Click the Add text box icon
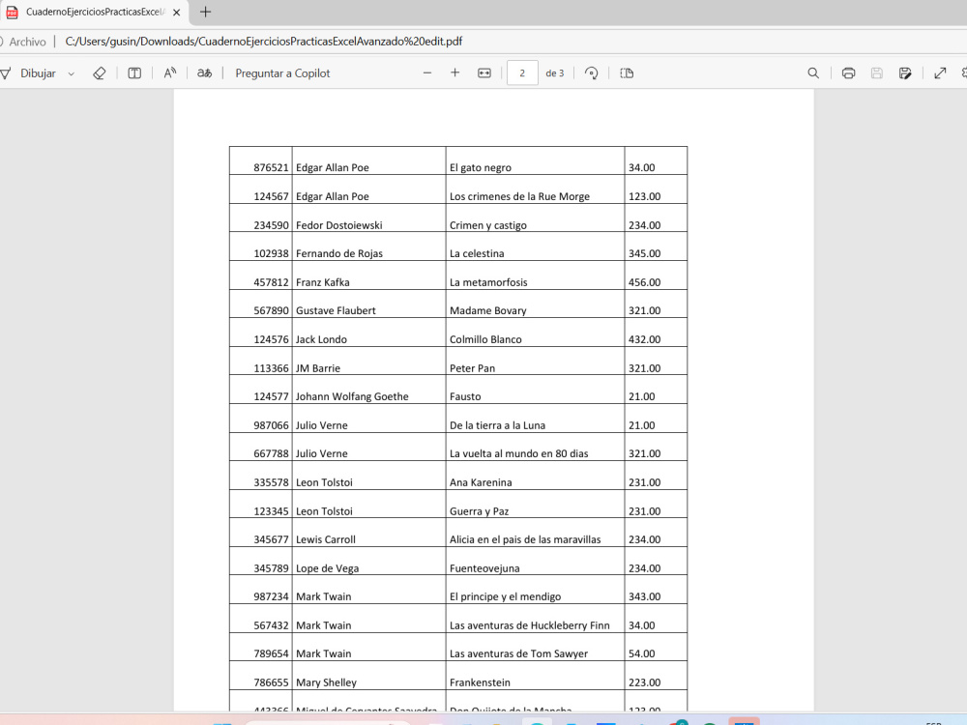The width and height of the screenshot is (967, 725). click(x=134, y=73)
